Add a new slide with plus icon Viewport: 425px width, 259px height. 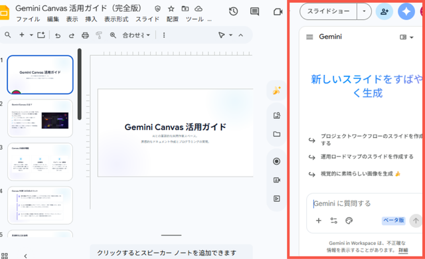(x=22, y=35)
